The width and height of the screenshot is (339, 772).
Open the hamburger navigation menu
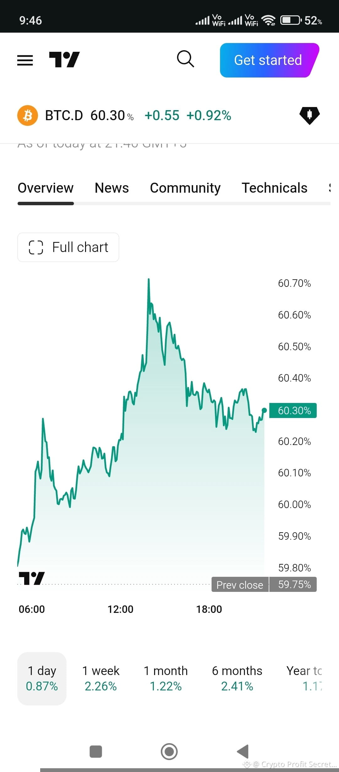click(25, 60)
